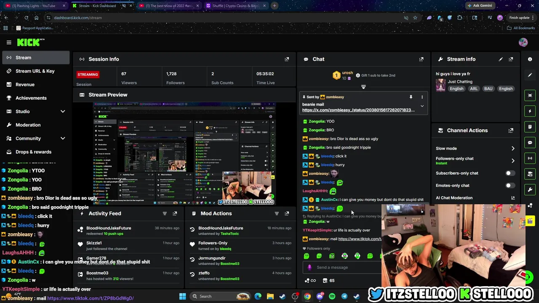Viewport: 539px width, 303px height.
Task: Pop out the Mod Actions panel
Action: 287,213
